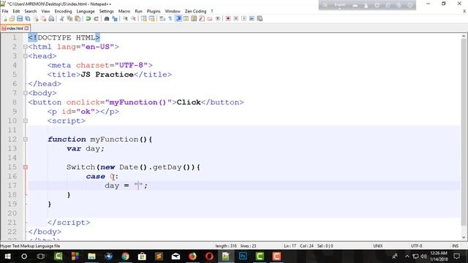
Task: Stop macro recording toolbar icon
Action: coord(235,18)
